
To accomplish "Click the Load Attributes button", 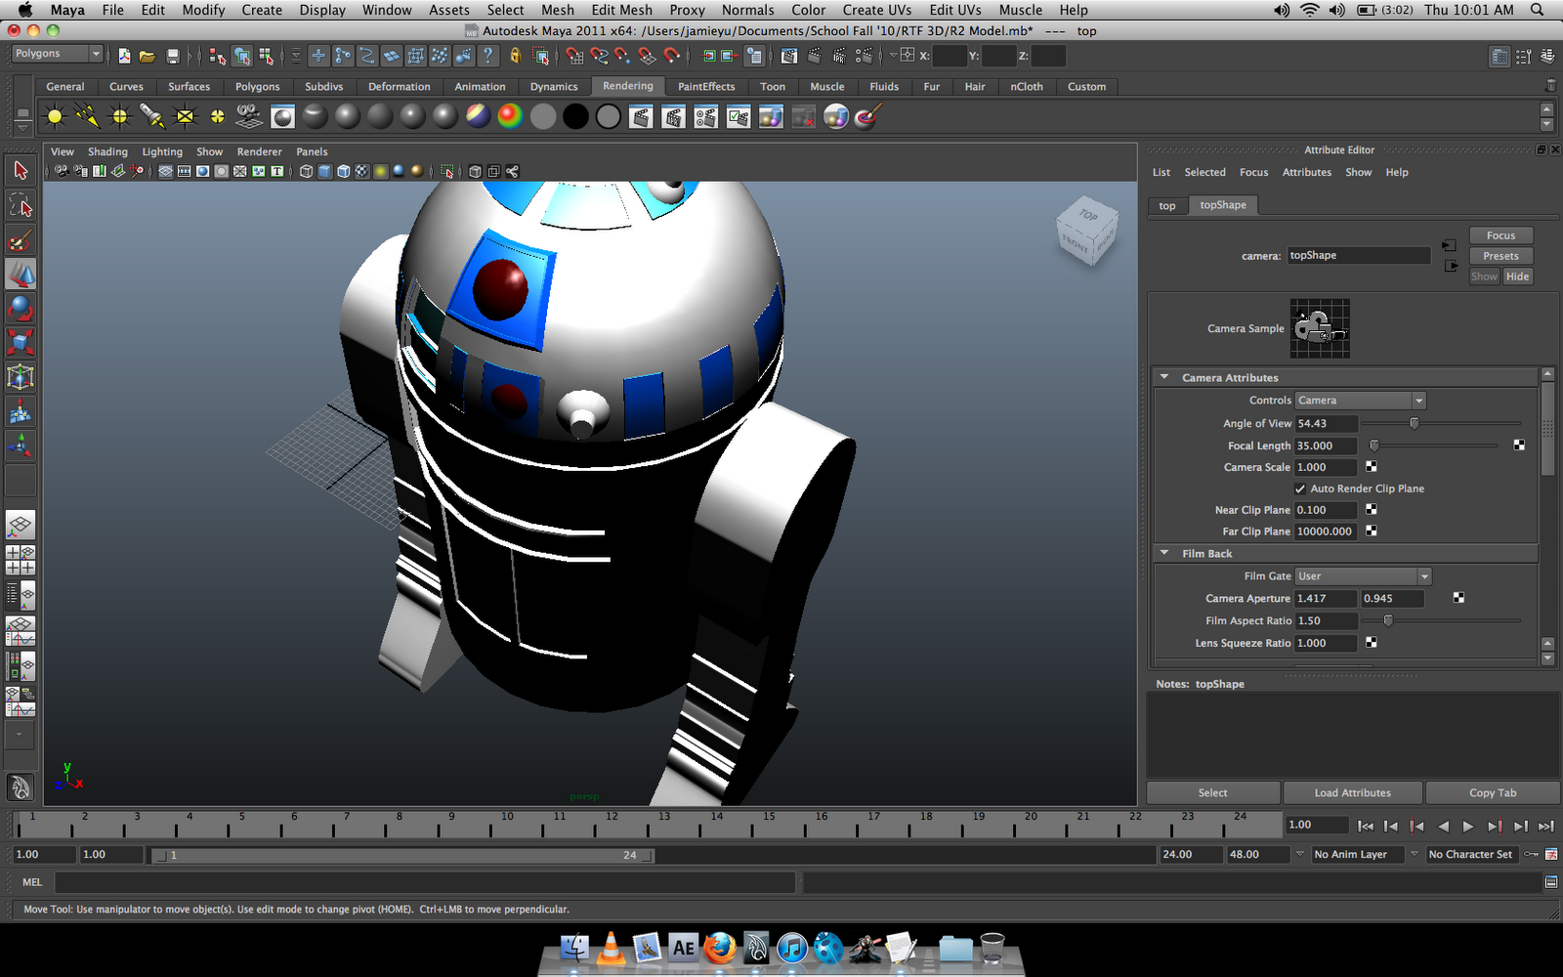I will point(1352,792).
